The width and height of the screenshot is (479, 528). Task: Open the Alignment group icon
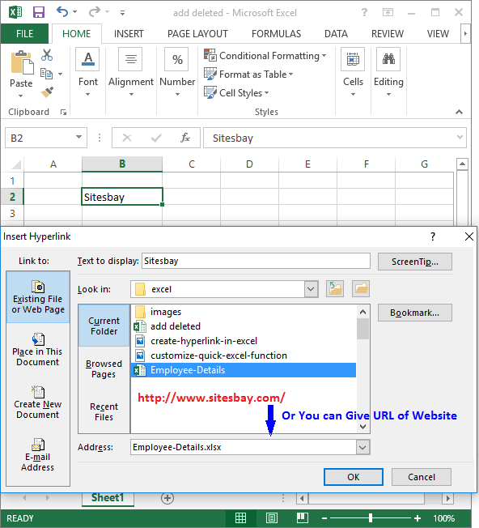click(x=130, y=59)
